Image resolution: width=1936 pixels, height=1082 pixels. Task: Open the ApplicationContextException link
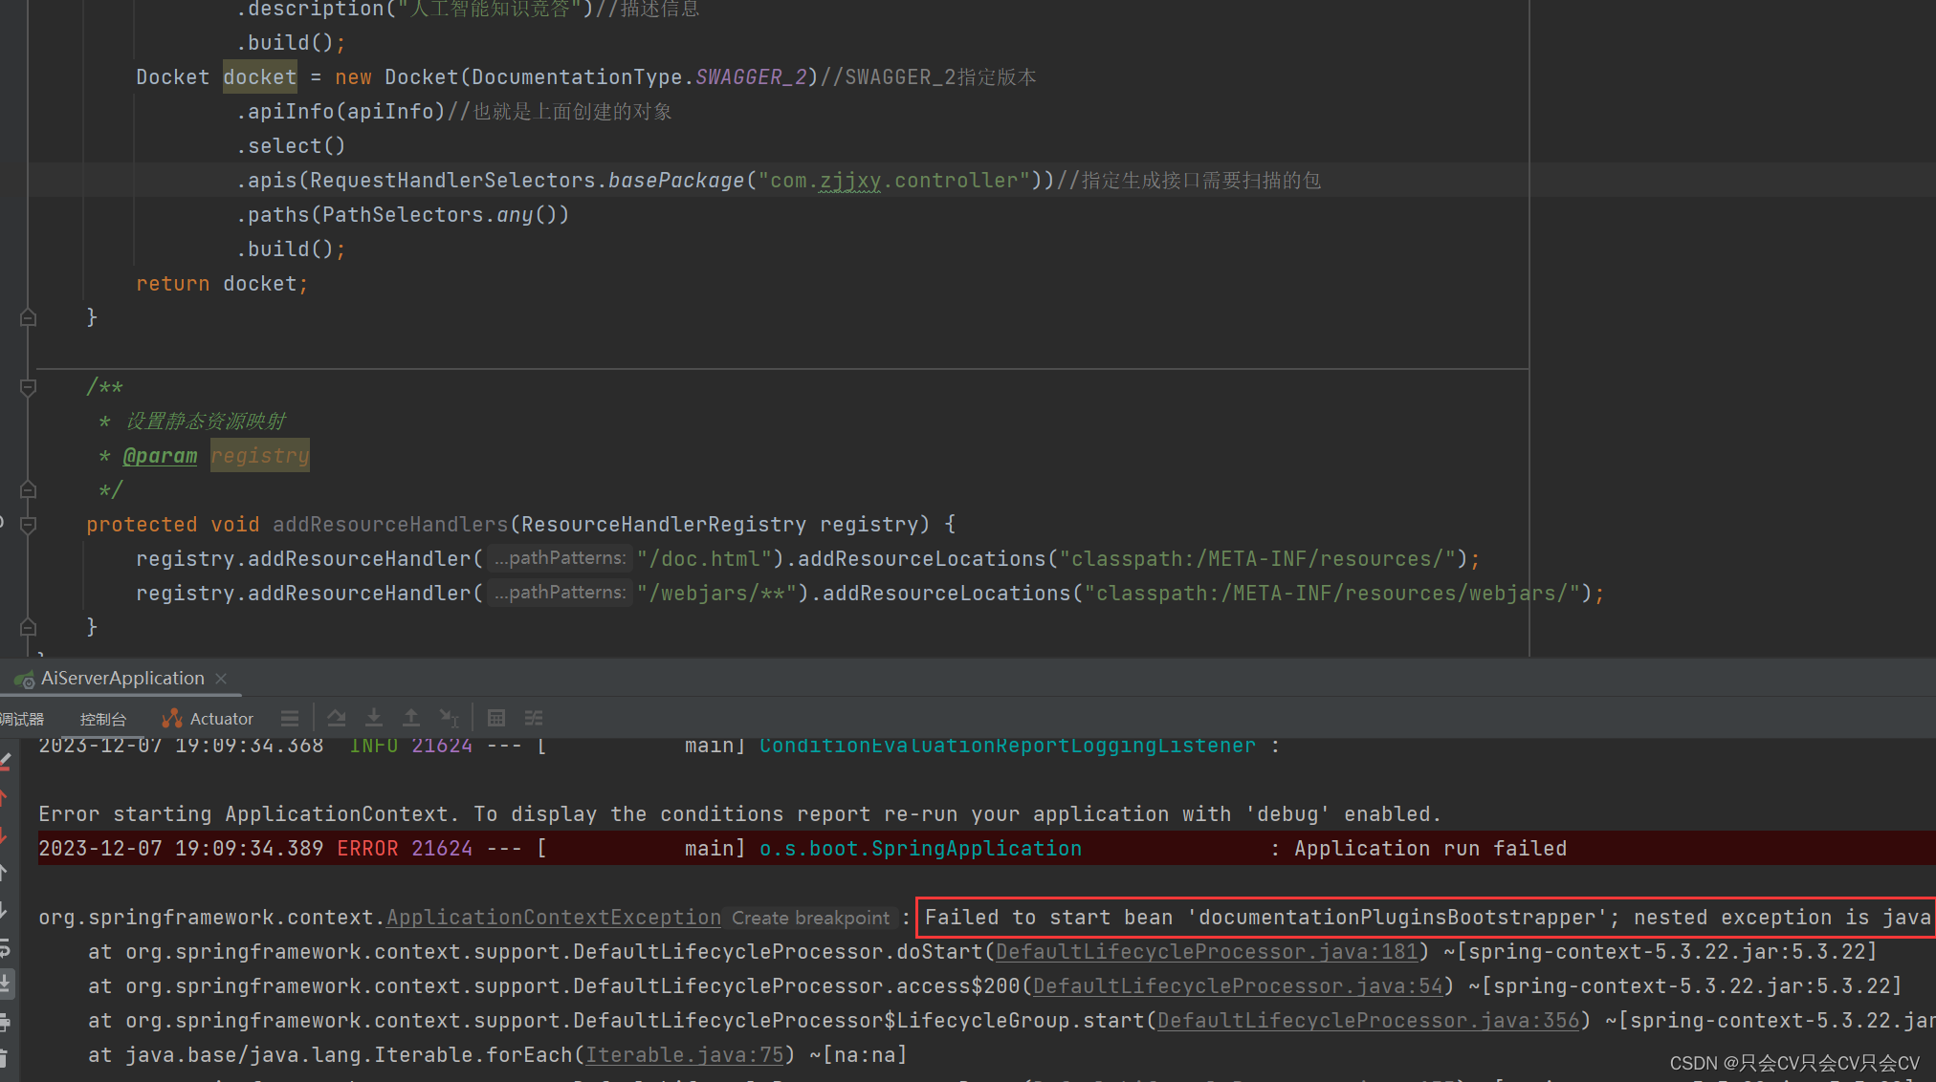(553, 918)
